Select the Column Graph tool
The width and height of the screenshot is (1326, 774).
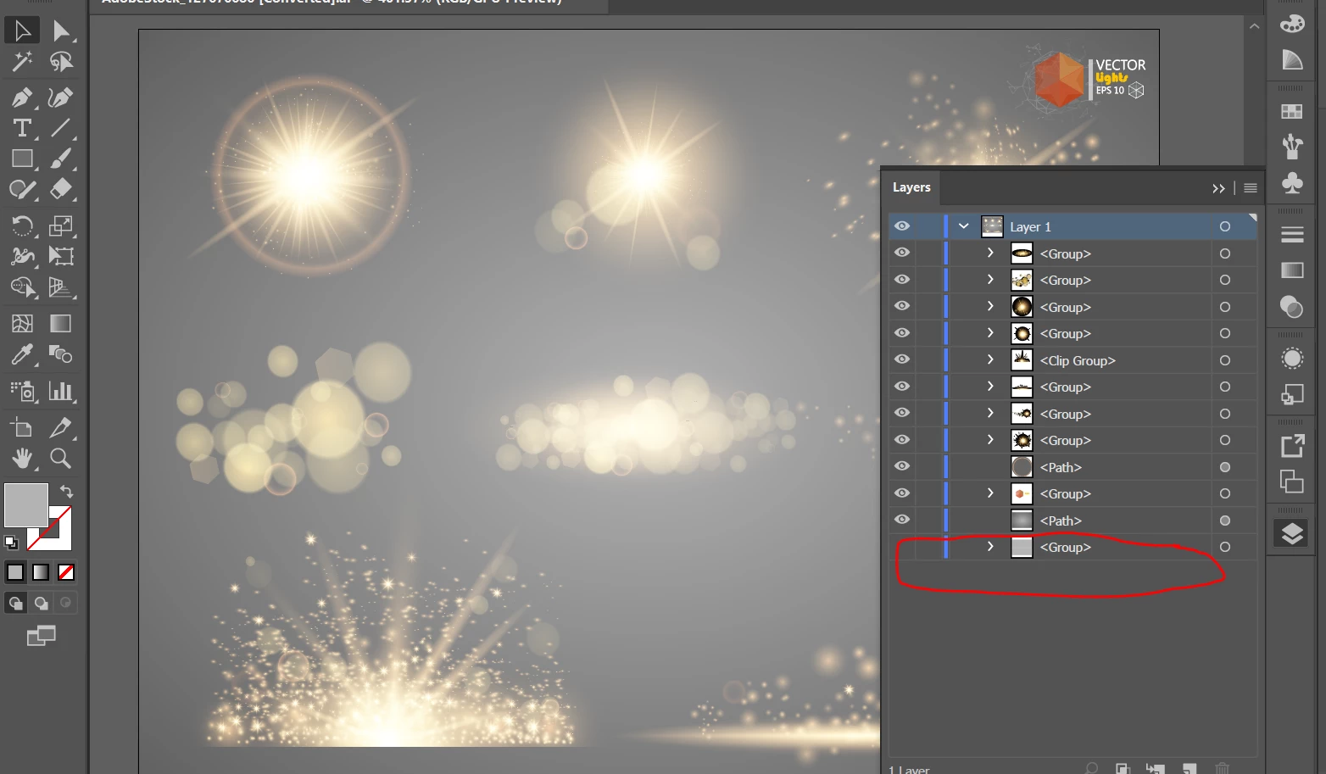(61, 391)
